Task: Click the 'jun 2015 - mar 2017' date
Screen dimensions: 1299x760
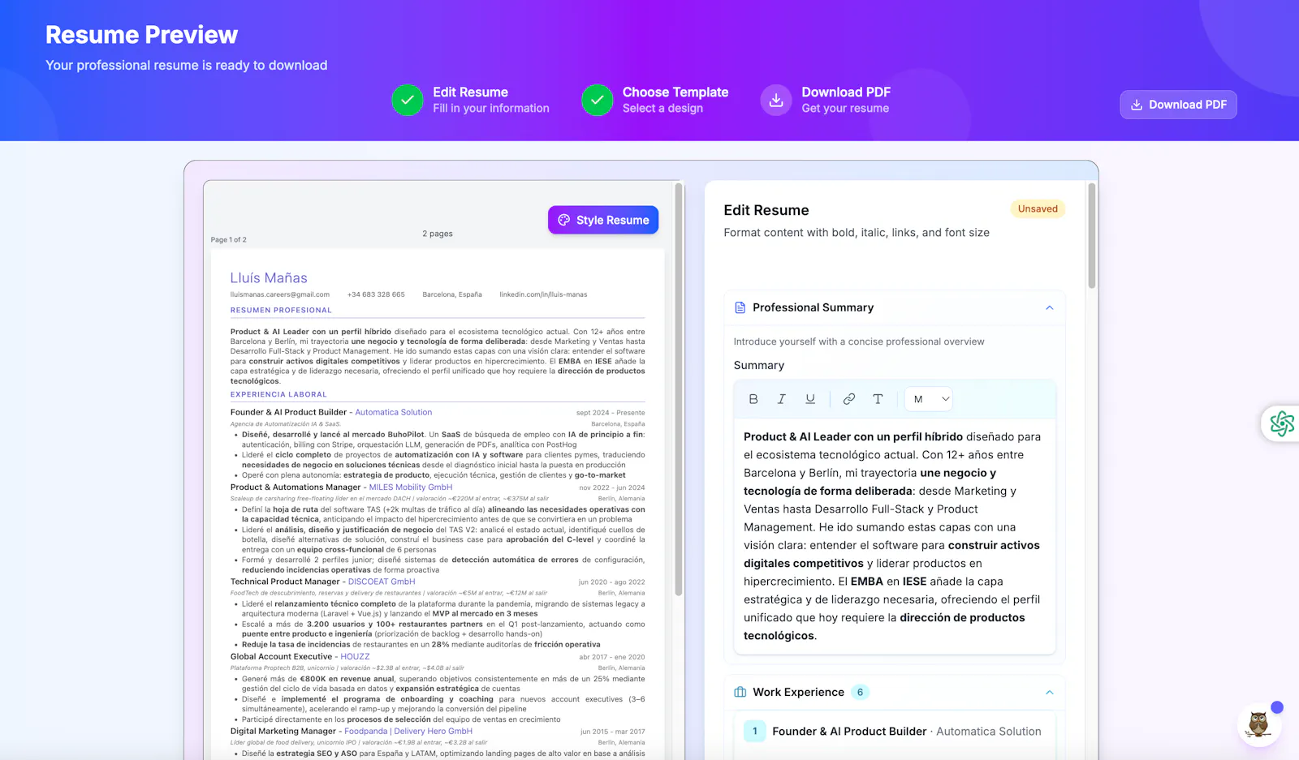Action: [x=613, y=732]
